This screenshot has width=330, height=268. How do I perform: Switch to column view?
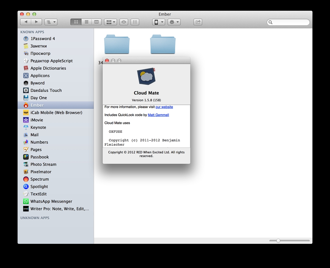(x=97, y=22)
